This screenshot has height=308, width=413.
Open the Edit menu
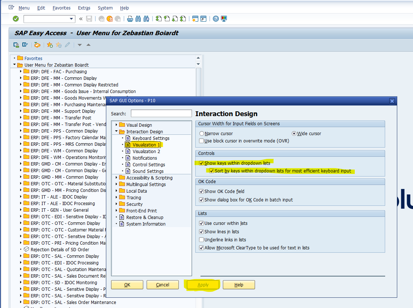(x=41, y=8)
